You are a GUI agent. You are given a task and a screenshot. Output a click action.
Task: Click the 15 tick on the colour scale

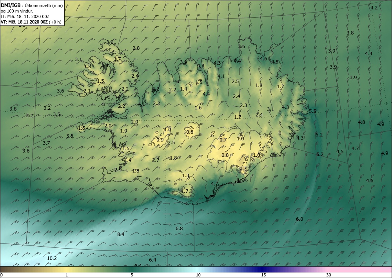coord(263,275)
